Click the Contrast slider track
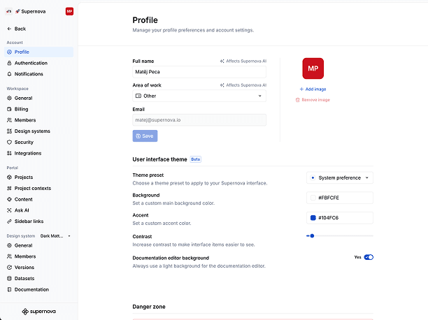This screenshot has width=428, height=320. [x=340, y=235]
